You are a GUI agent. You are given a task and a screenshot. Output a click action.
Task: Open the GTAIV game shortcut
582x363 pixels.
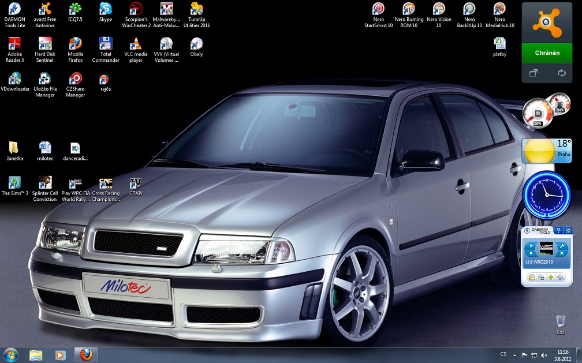pos(136,184)
